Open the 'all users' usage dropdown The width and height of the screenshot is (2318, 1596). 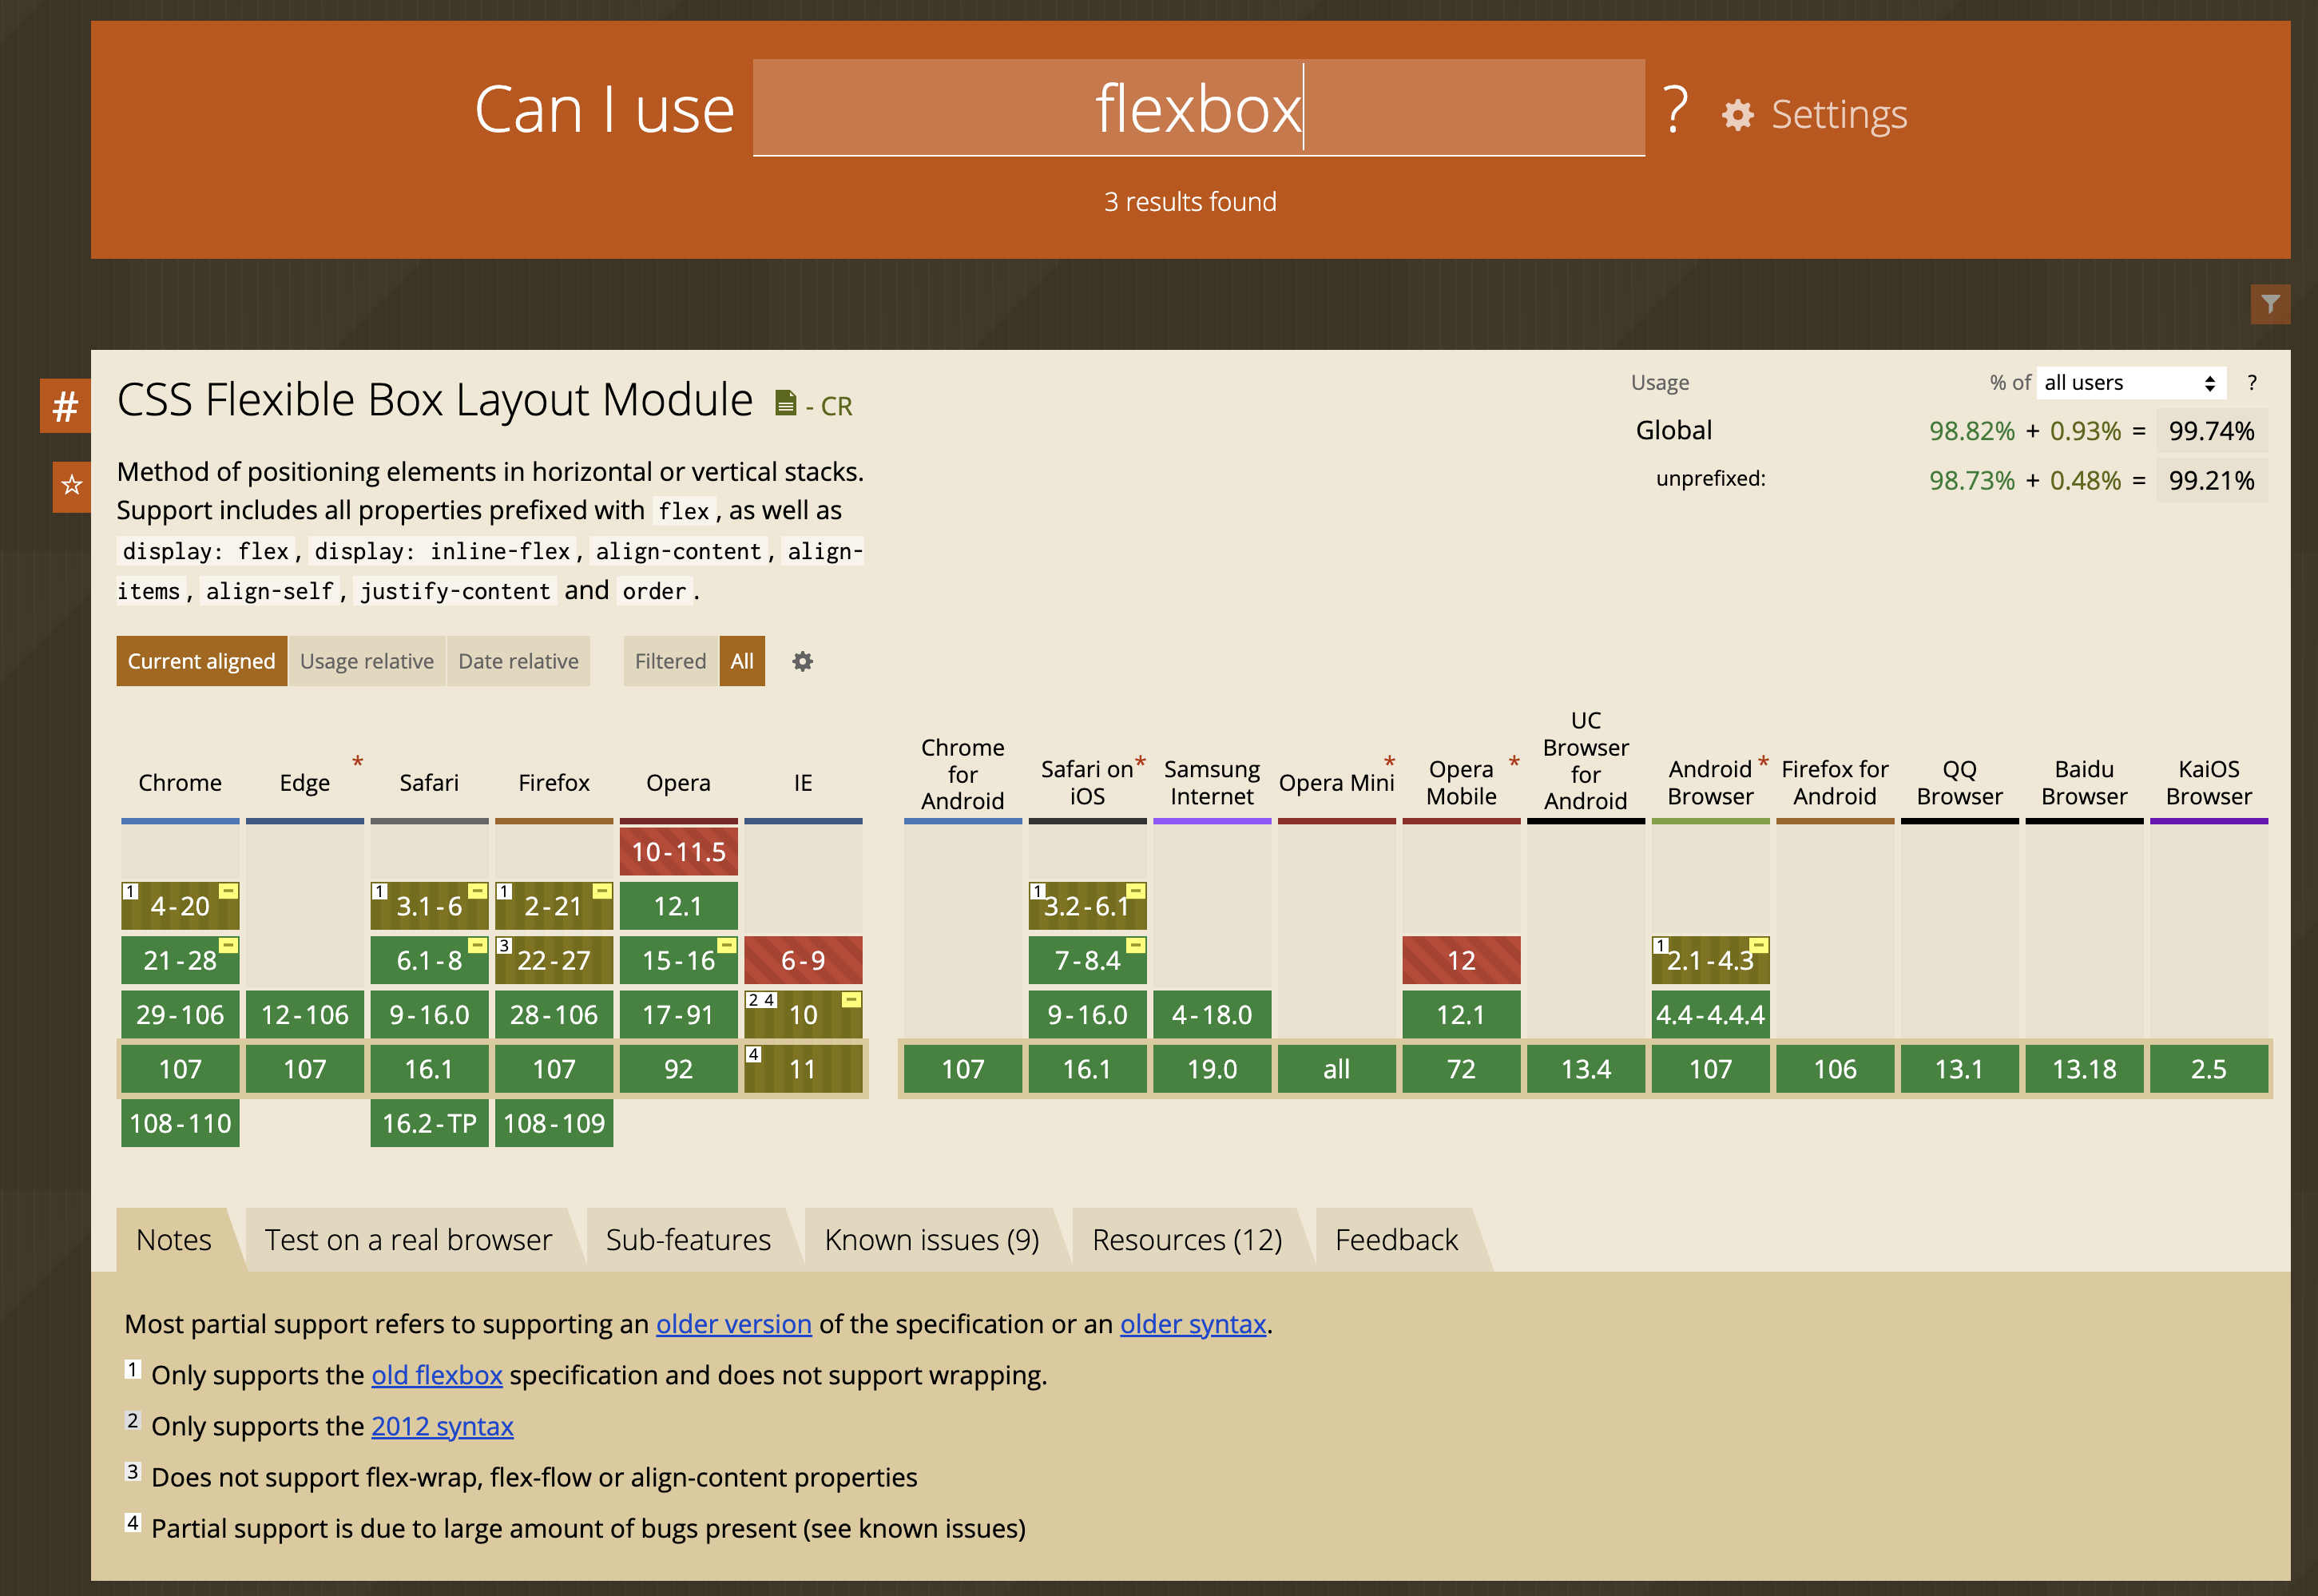[2130, 383]
